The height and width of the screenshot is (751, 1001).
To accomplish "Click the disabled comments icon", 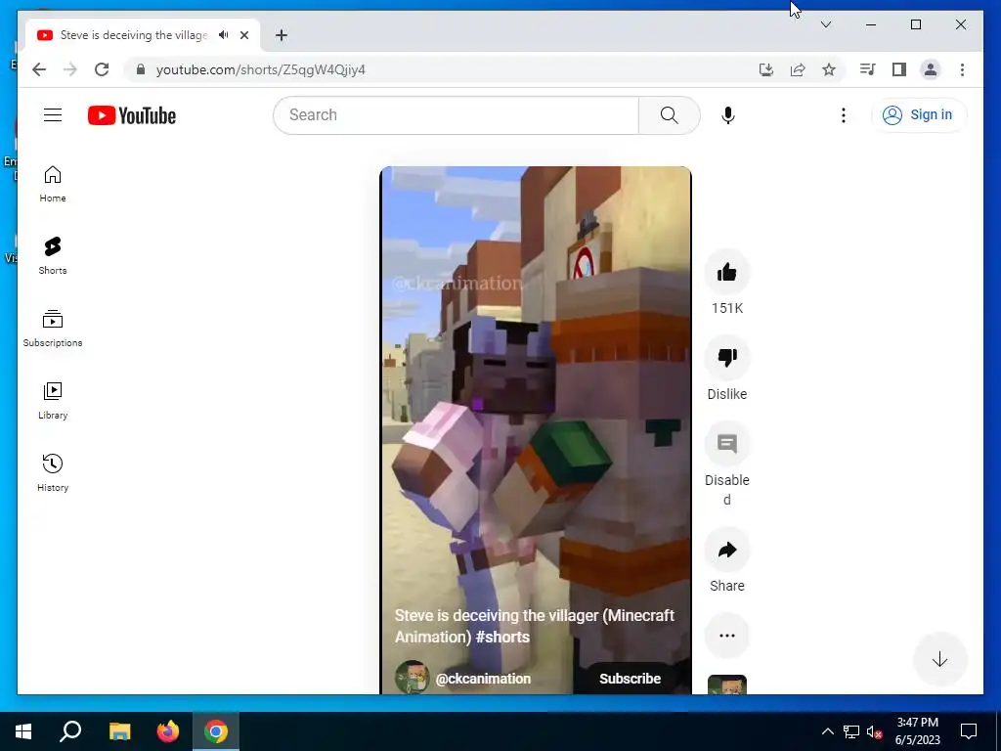I will (x=727, y=444).
